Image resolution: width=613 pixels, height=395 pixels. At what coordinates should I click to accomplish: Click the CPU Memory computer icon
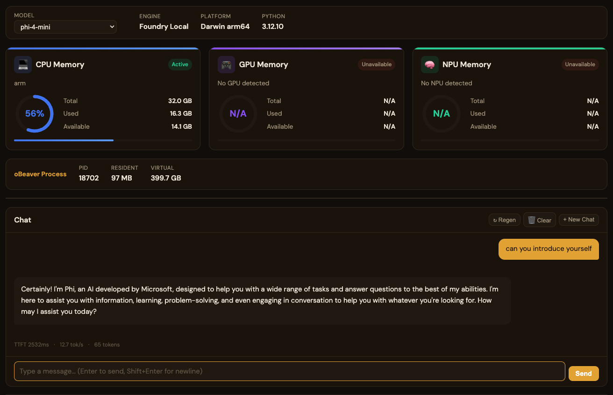(x=23, y=65)
